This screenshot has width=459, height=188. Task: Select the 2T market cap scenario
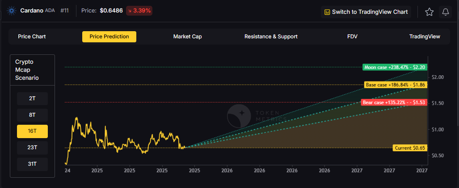tap(32, 98)
